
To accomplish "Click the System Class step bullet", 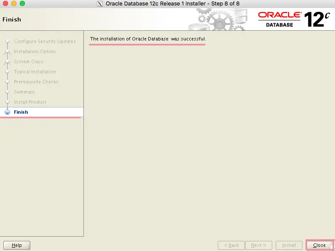I will tap(8, 61).
